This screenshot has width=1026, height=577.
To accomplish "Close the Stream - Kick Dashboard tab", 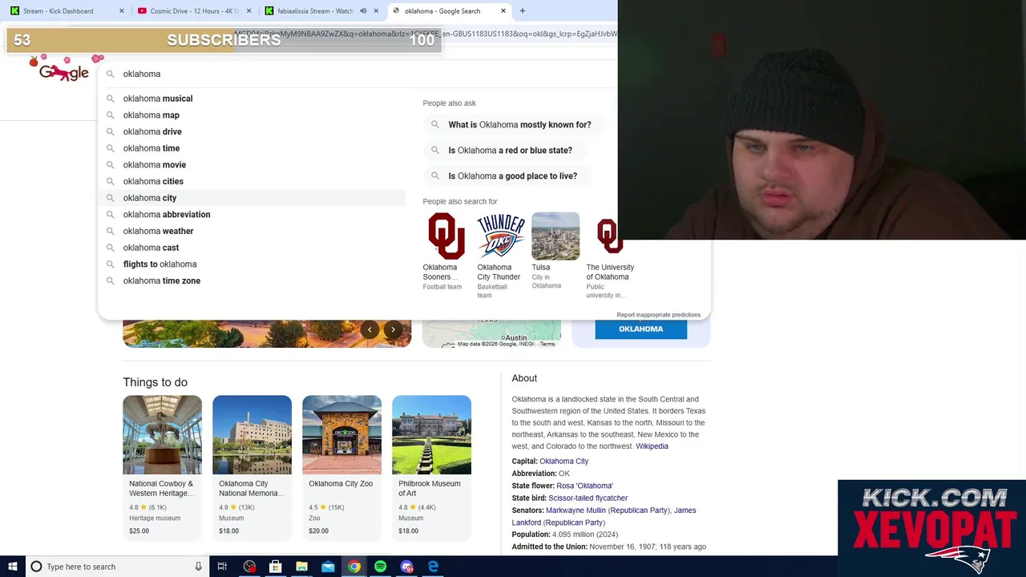I will click(x=122, y=11).
